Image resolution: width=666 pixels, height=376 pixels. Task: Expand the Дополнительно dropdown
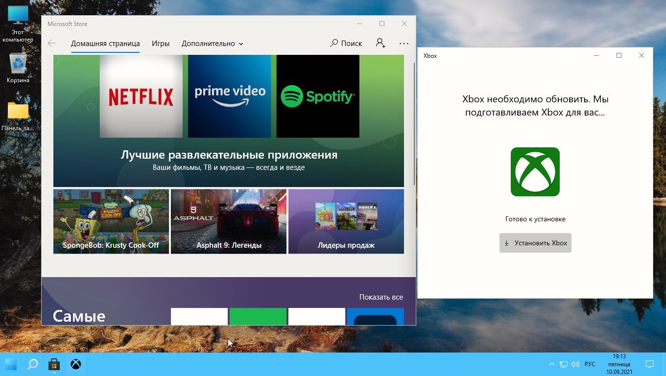[212, 44]
